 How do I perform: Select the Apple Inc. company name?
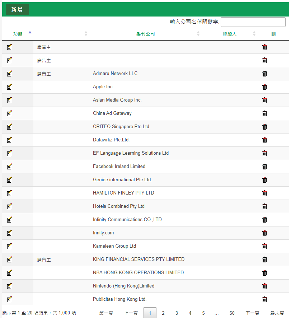(x=103, y=87)
